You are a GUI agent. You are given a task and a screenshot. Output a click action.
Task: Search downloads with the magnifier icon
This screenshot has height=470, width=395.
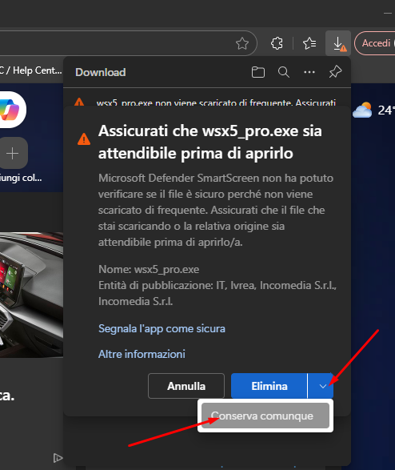click(283, 72)
